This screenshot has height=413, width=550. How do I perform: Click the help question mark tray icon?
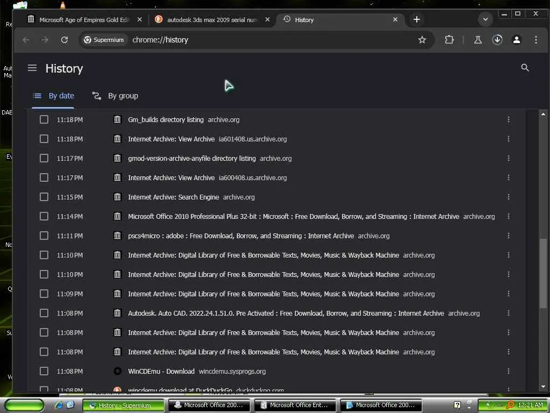point(458,405)
